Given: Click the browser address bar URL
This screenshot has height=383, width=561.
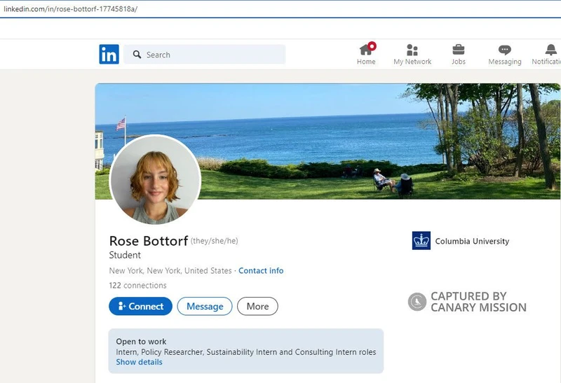Looking at the screenshot, I should point(71,9).
